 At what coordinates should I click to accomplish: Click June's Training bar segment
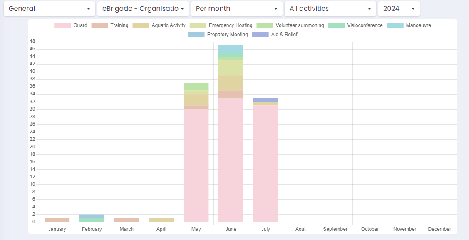231,94
